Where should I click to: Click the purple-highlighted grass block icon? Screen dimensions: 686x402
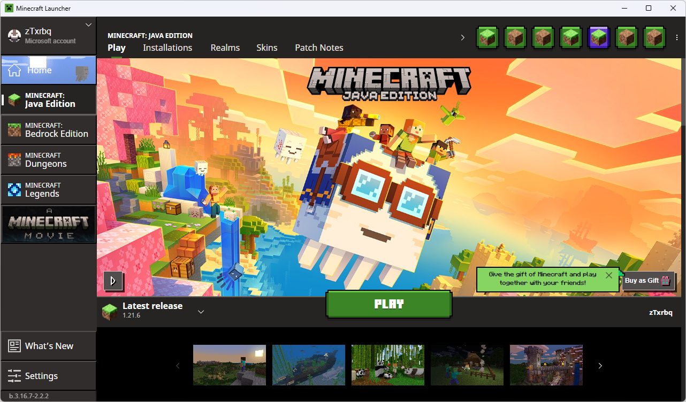[599, 37]
